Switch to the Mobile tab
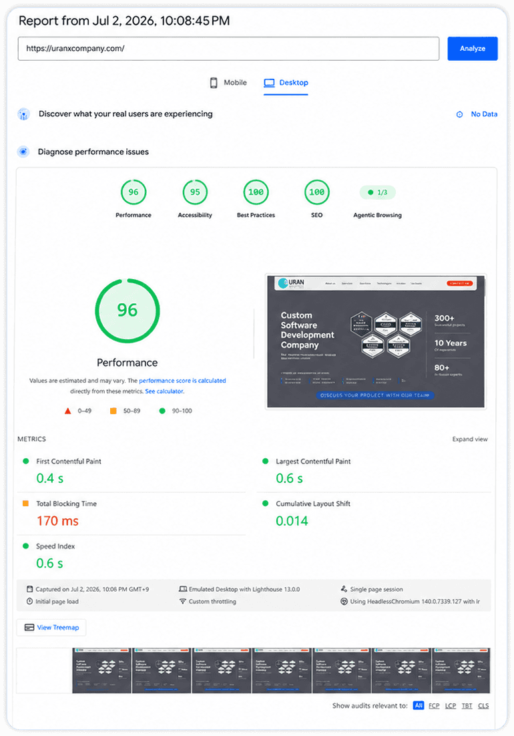Screen dimensions: 514x736 (x=228, y=83)
